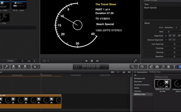Set vertical alignment to top

coord(166,40)
